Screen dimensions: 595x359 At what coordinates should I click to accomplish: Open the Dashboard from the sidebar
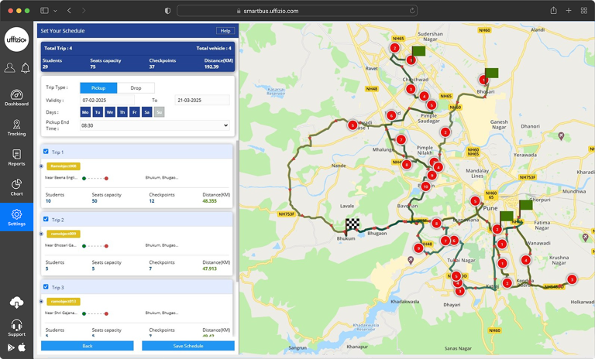16,97
